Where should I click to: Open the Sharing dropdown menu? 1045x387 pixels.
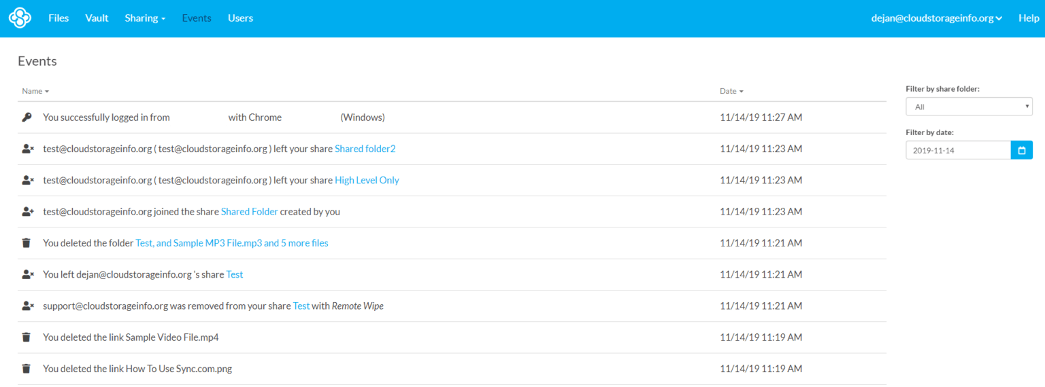(x=145, y=18)
